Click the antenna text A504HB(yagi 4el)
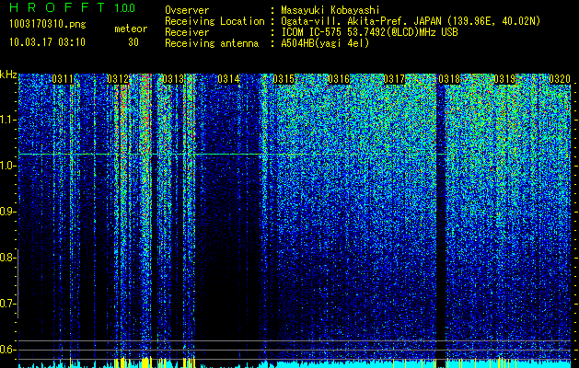 (325, 43)
